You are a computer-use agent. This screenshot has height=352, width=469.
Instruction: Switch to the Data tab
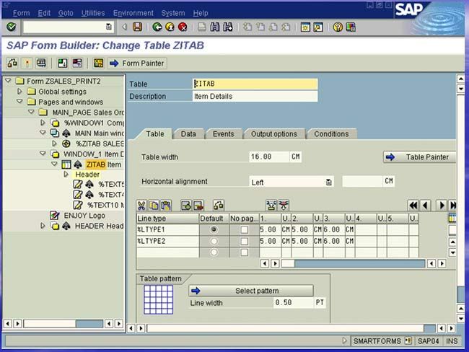click(188, 134)
